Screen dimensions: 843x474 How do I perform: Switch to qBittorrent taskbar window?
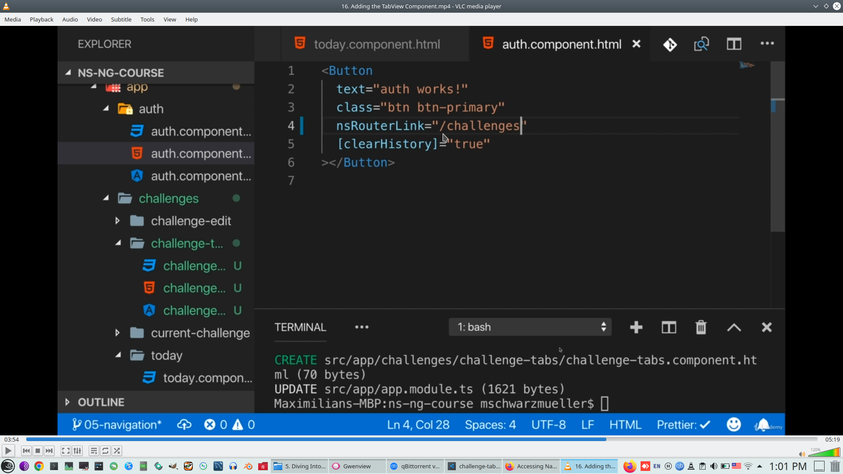pos(415,466)
